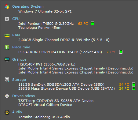
Task: Open the Storage section heading
Action: coord(19,80)
